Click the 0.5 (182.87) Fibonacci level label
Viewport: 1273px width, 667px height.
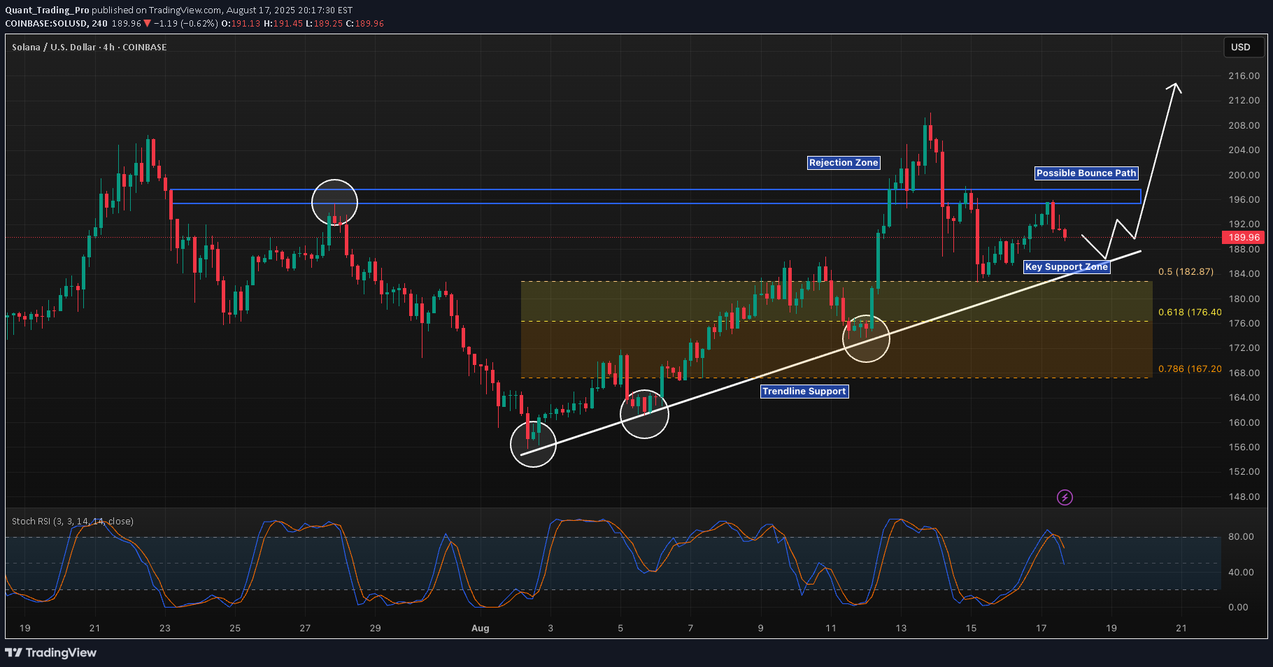[1186, 271]
